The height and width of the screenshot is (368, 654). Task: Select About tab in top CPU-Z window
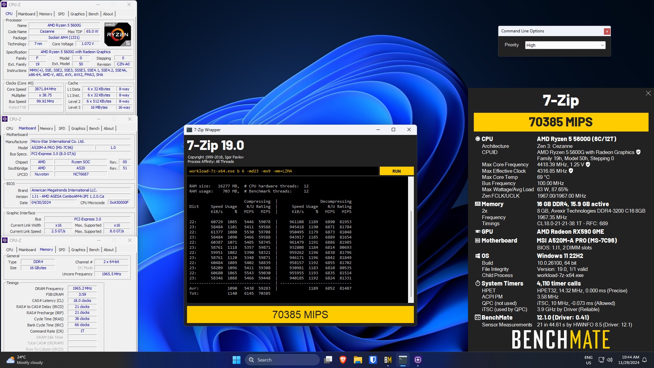coord(108,14)
